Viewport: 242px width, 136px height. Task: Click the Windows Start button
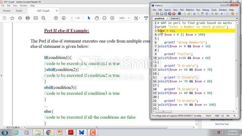5,133
